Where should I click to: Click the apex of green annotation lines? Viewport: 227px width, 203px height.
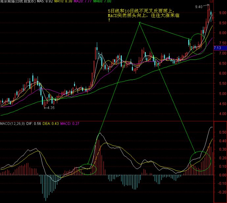(x=139, y=22)
